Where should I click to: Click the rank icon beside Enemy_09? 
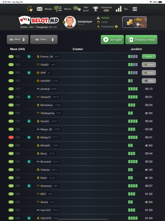[x=38, y=56]
